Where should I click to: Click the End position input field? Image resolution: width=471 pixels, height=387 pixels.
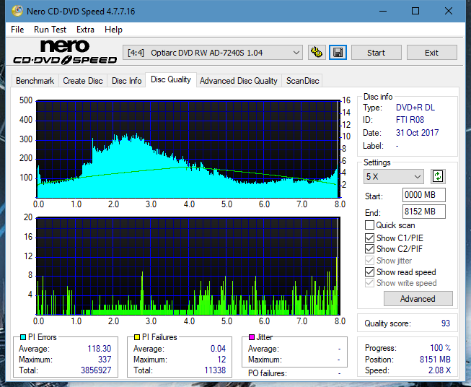tap(423, 212)
